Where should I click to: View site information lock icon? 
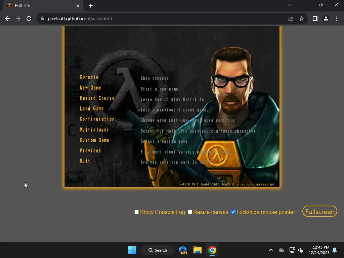click(x=42, y=19)
